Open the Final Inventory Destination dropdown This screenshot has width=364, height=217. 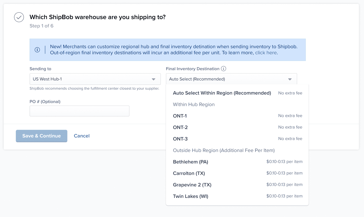[231, 79]
